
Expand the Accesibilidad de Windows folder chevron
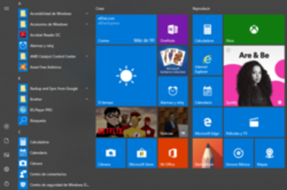coord(87,13)
